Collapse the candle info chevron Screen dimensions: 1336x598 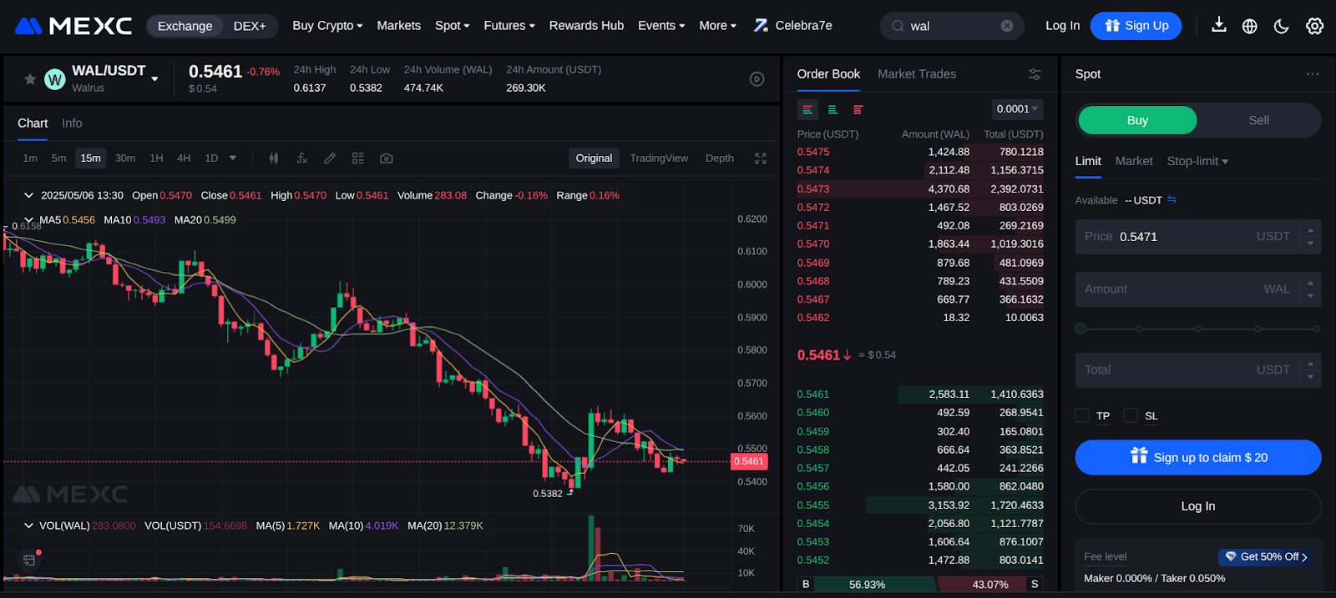(28, 195)
